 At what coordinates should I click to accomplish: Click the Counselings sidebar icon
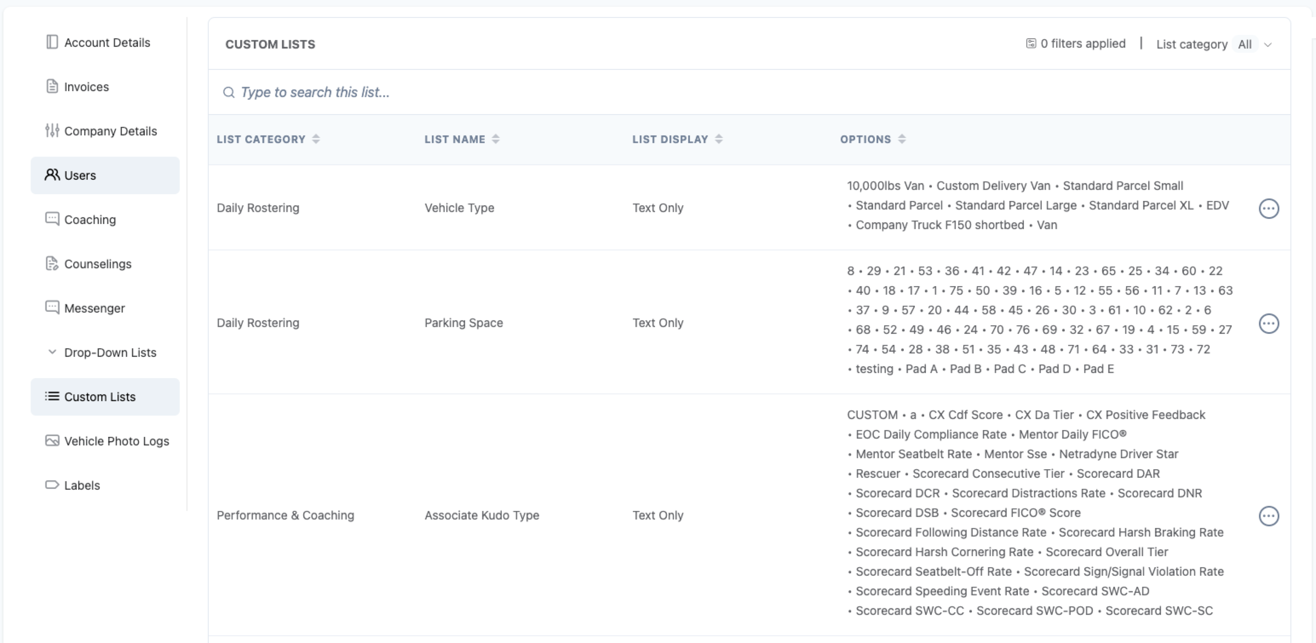[x=52, y=264]
